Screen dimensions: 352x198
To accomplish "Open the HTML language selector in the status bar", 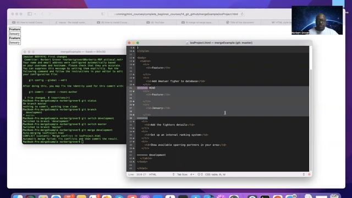I will pyautogui.click(x=162, y=174).
